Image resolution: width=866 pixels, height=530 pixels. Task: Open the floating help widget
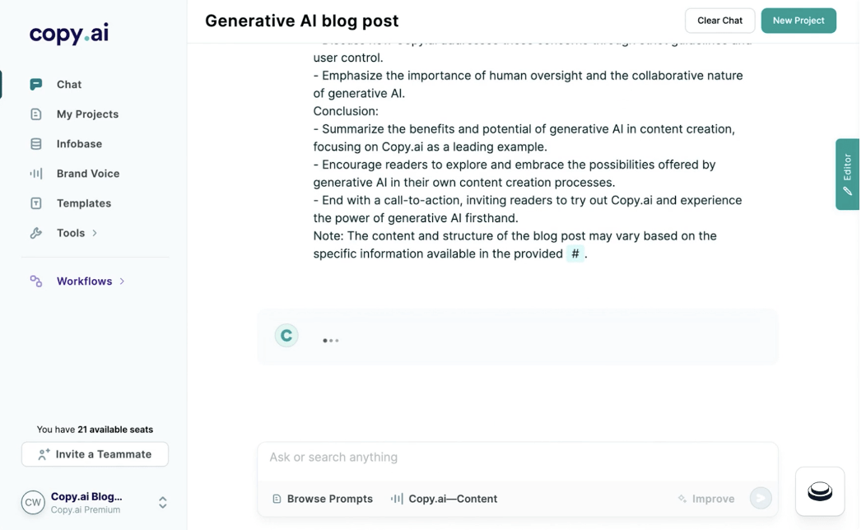(819, 491)
